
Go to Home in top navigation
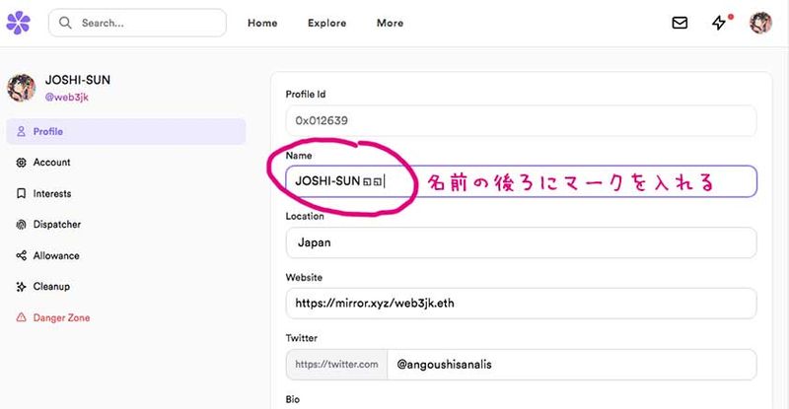(262, 23)
